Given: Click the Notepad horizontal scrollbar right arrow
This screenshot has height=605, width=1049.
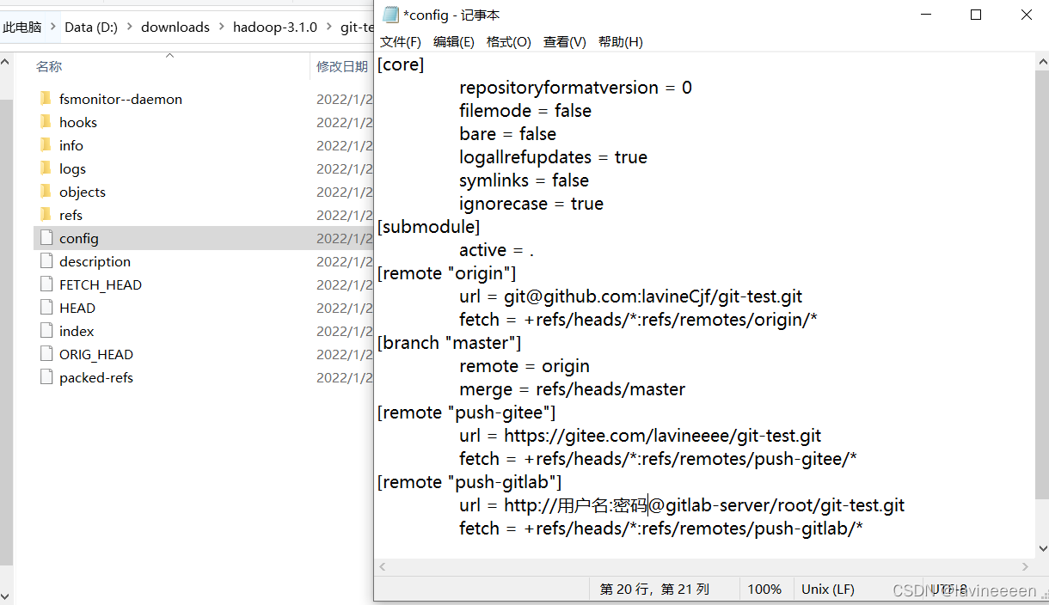Looking at the screenshot, I should coord(1026,566).
